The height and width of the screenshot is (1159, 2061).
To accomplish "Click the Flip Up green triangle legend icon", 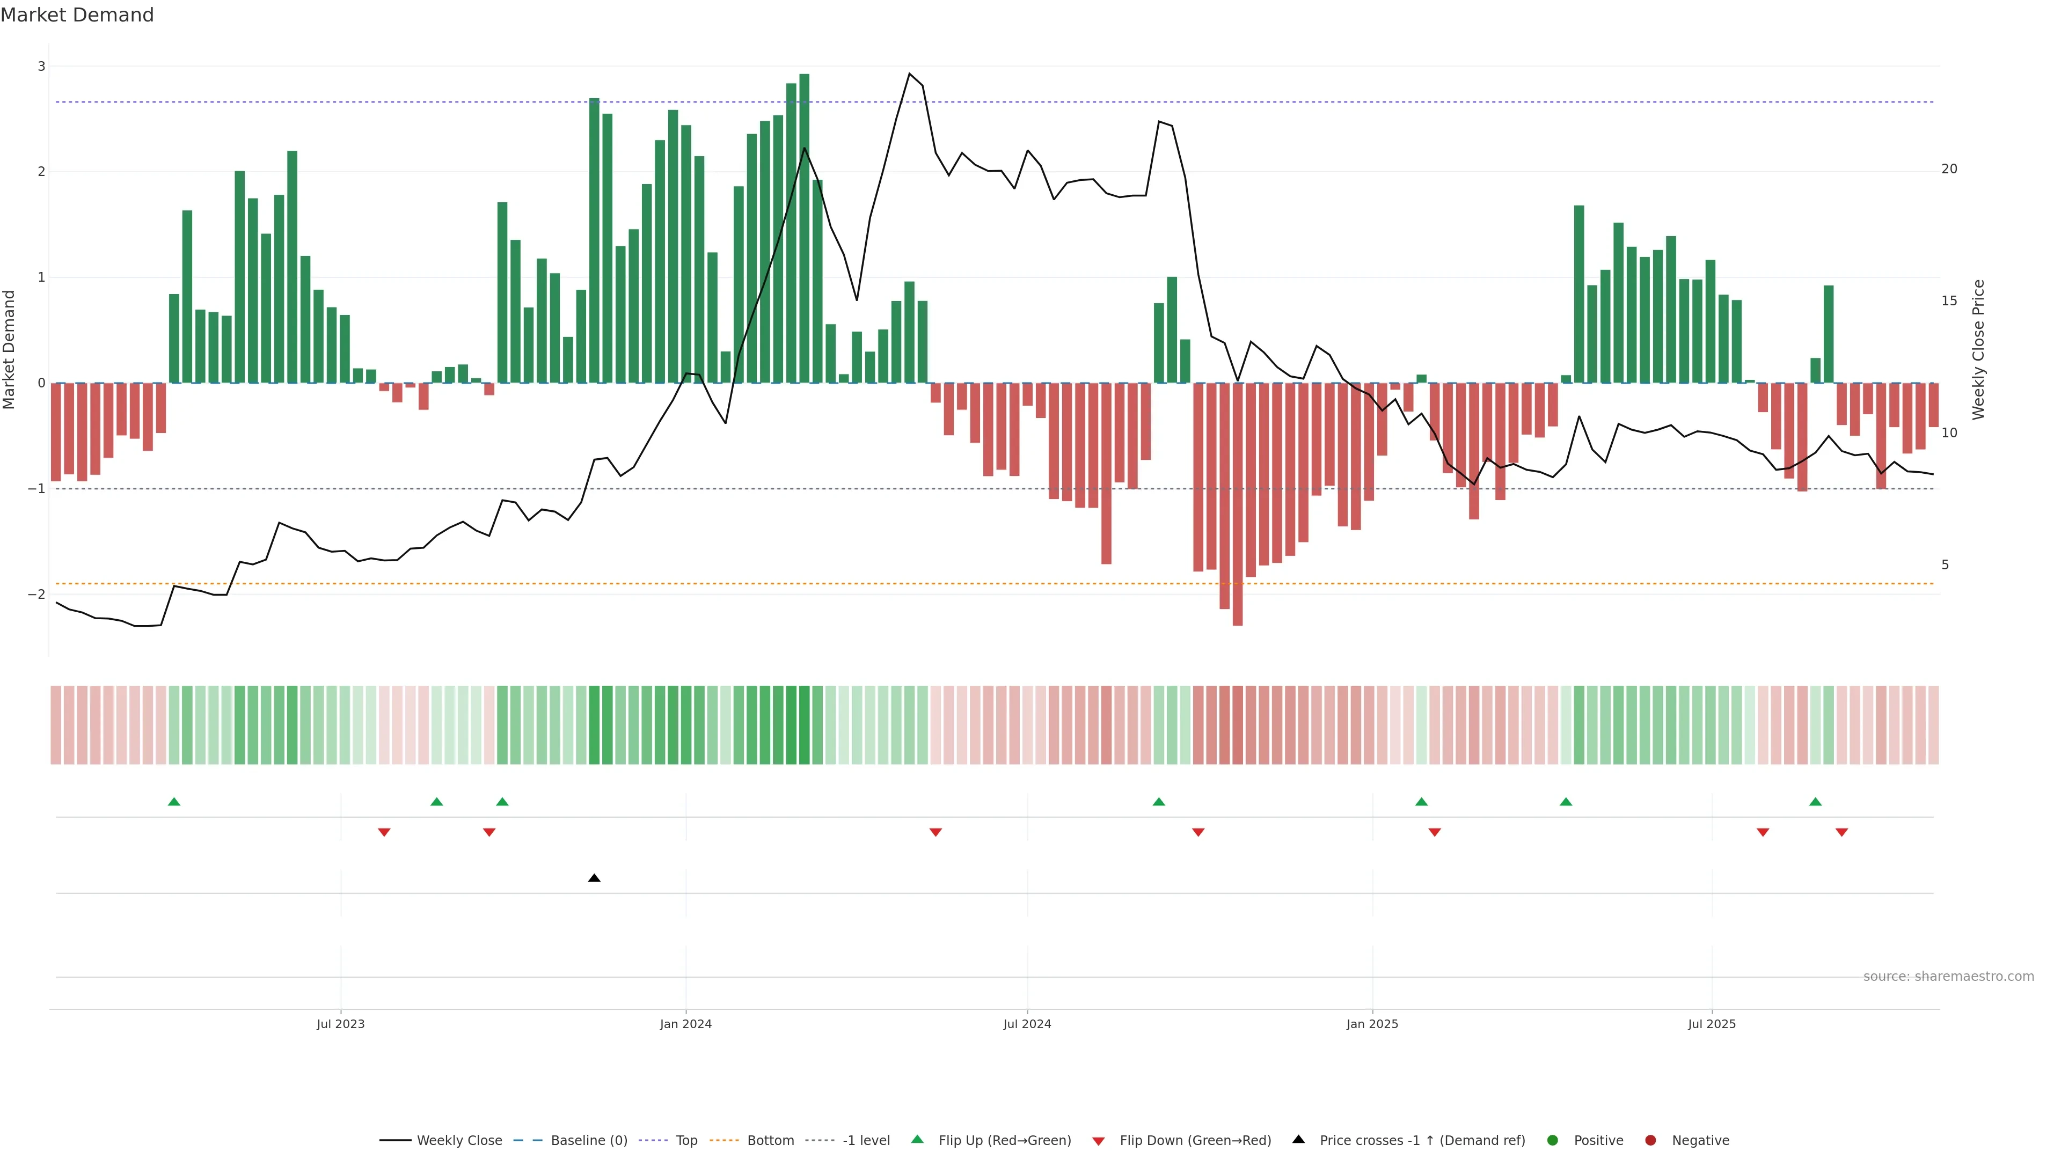I will click(917, 1139).
